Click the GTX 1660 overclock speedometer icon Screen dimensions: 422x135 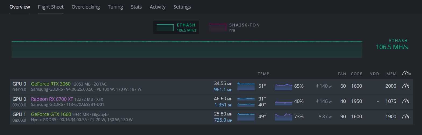coord(406,117)
